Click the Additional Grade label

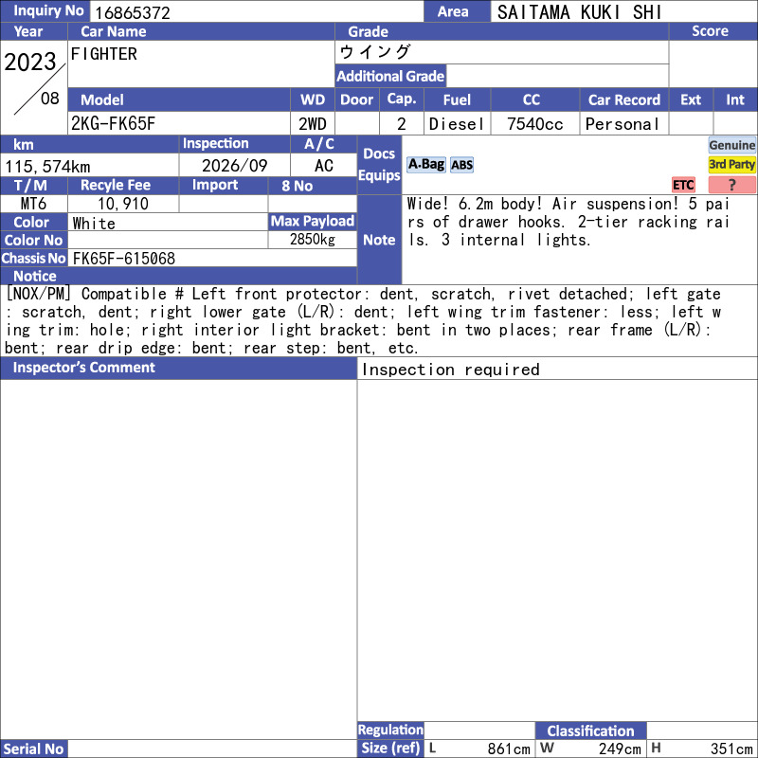pos(390,76)
